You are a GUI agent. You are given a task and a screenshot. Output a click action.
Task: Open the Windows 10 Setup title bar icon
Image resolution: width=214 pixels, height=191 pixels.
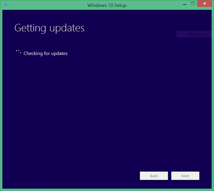click(5, 4)
